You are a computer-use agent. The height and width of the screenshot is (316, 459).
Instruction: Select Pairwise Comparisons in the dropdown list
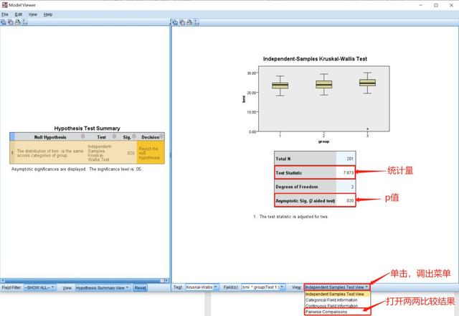338,312
